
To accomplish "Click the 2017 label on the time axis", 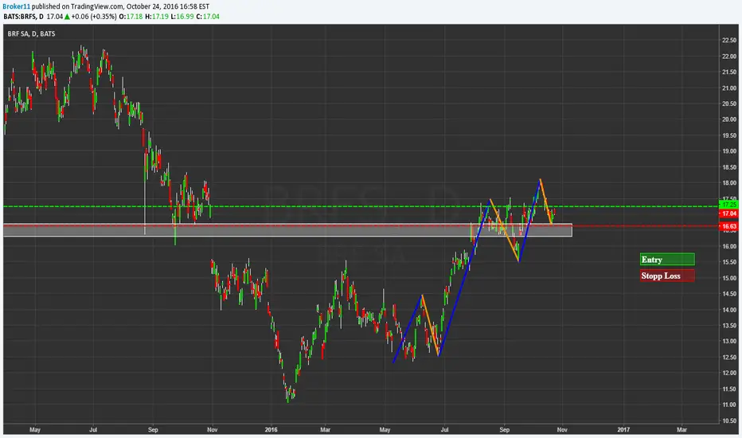I will point(623,430).
